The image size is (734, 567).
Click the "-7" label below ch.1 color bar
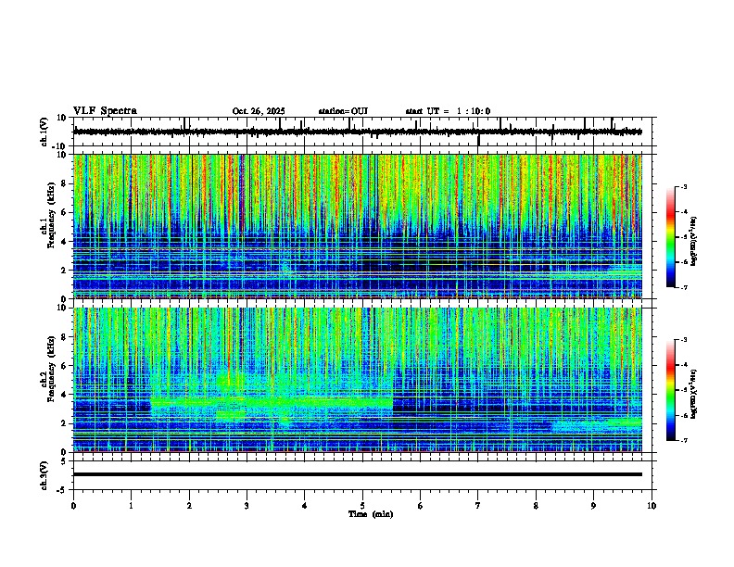[684, 287]
